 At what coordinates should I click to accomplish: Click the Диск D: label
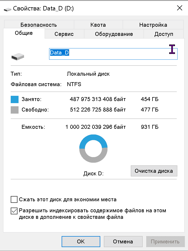pyautogui.click(x=93, y=174)
